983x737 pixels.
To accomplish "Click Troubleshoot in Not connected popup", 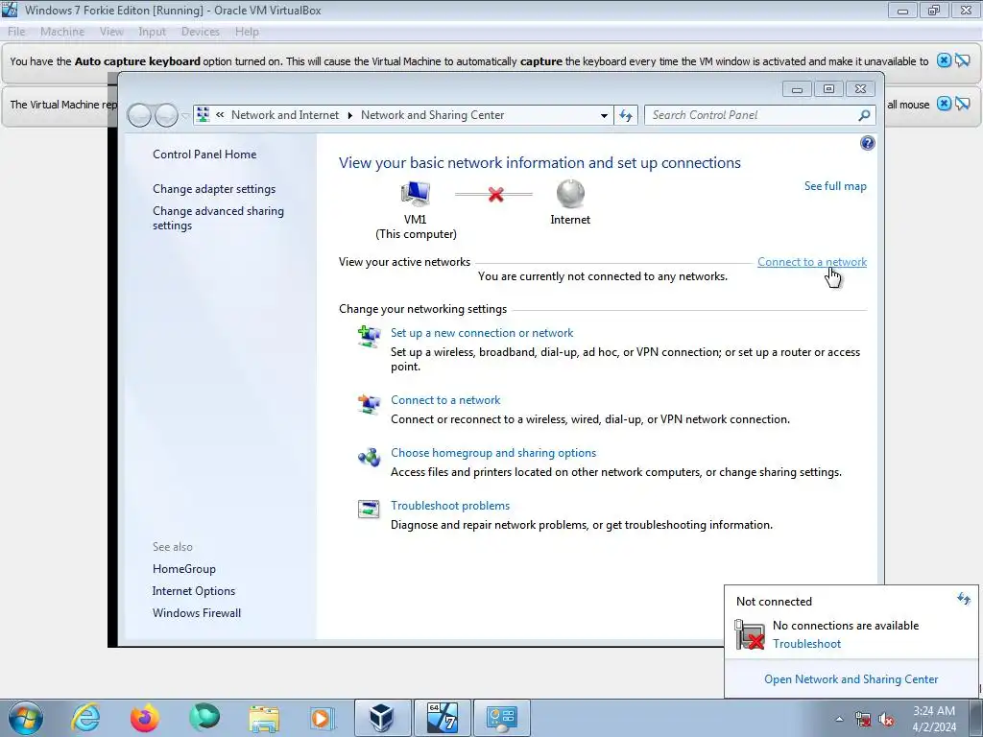I will pyautogui.click(x=806, y=644).
